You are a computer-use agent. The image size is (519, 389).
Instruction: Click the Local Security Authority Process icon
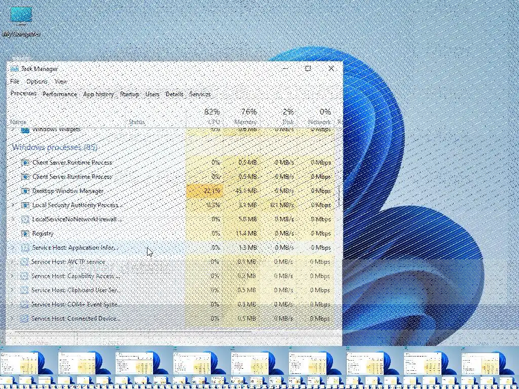tap(25, 205)
